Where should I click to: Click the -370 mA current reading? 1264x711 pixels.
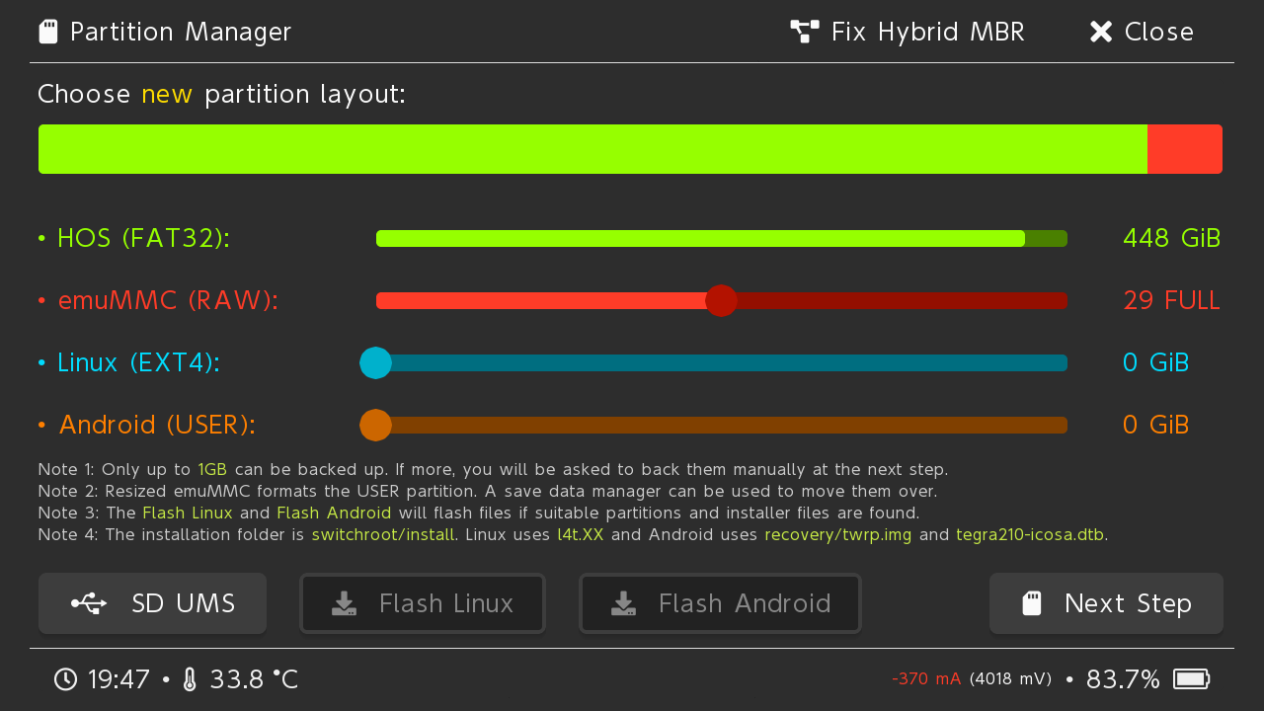(926, 679)
